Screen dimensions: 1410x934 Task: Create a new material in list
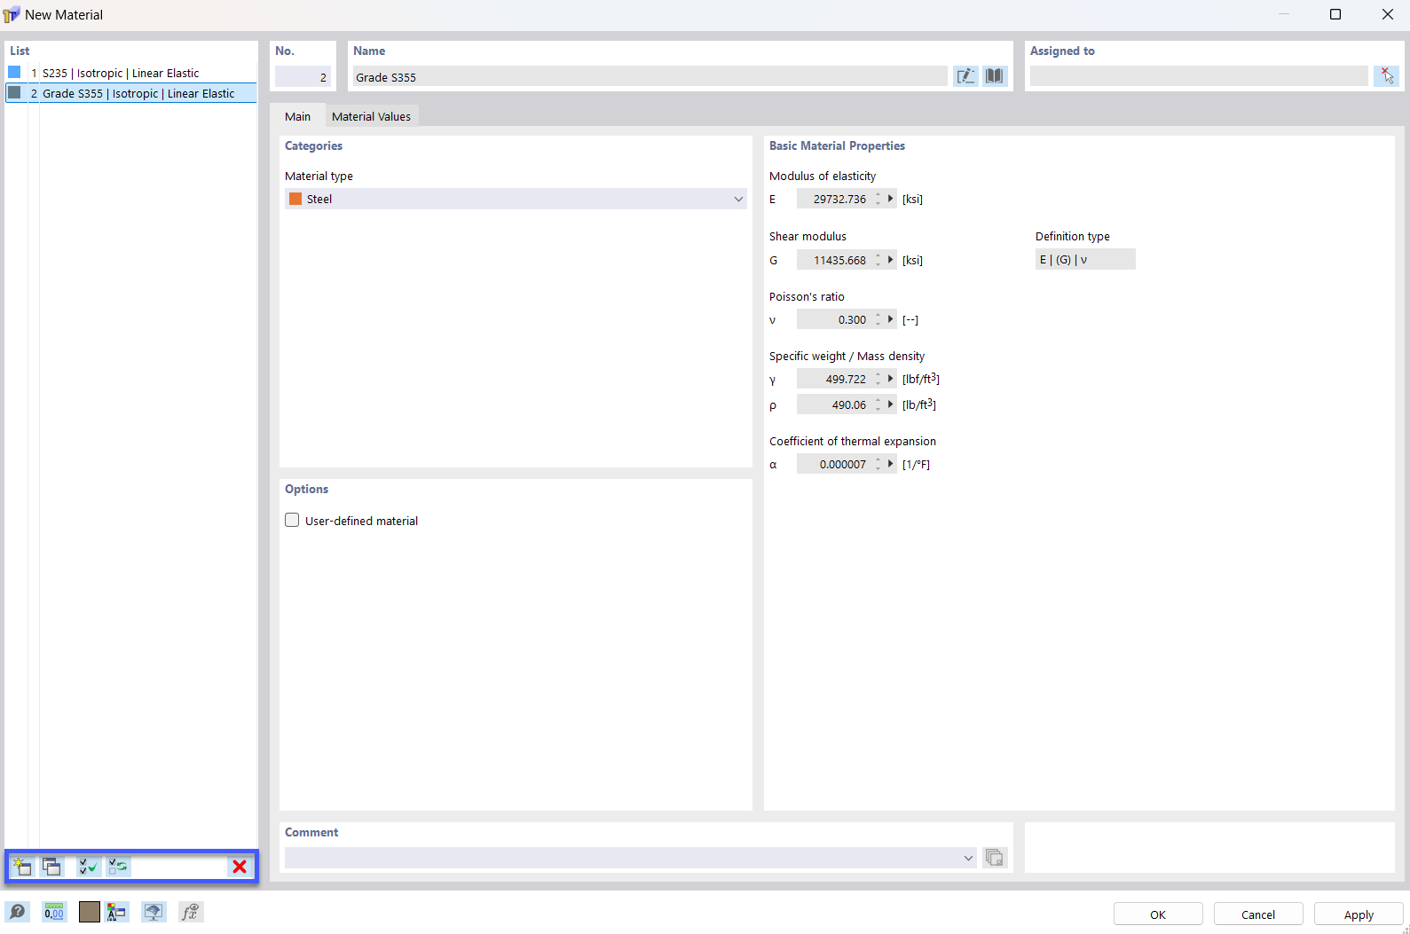pos(22,867)
